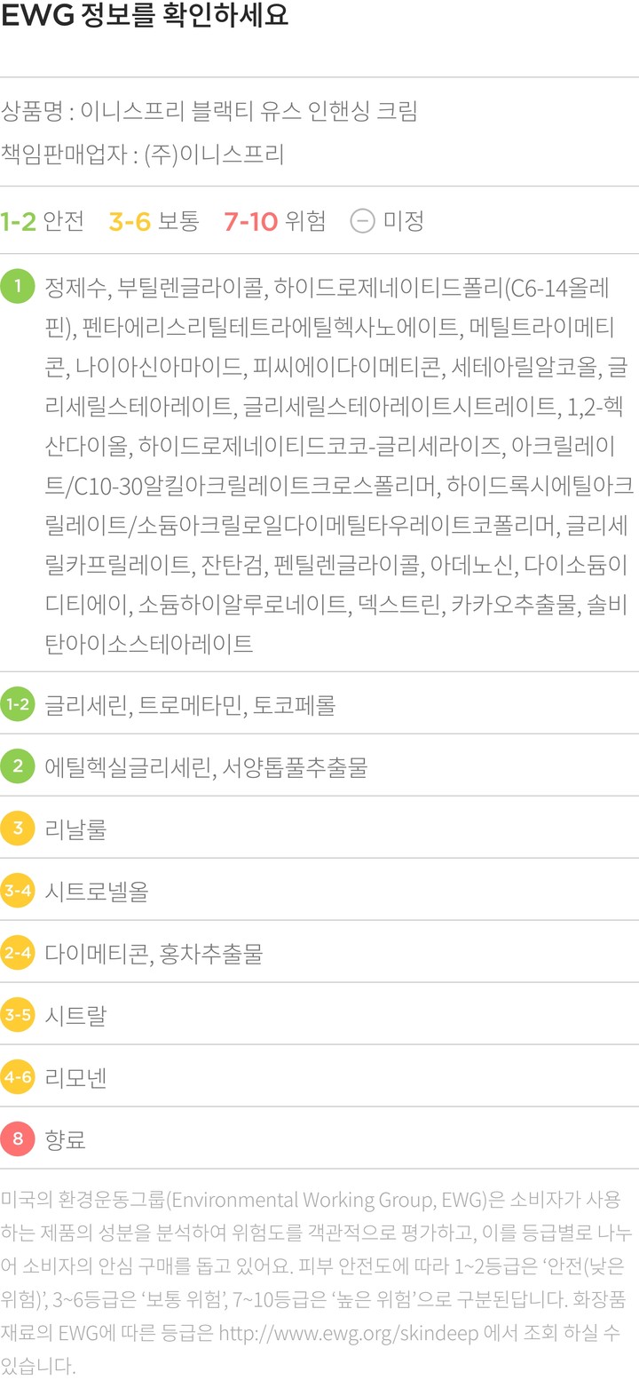639x1380 pixels.
Task: Click the yellow 3-5 badge beside 시트랄
Action: [18, 1015]
